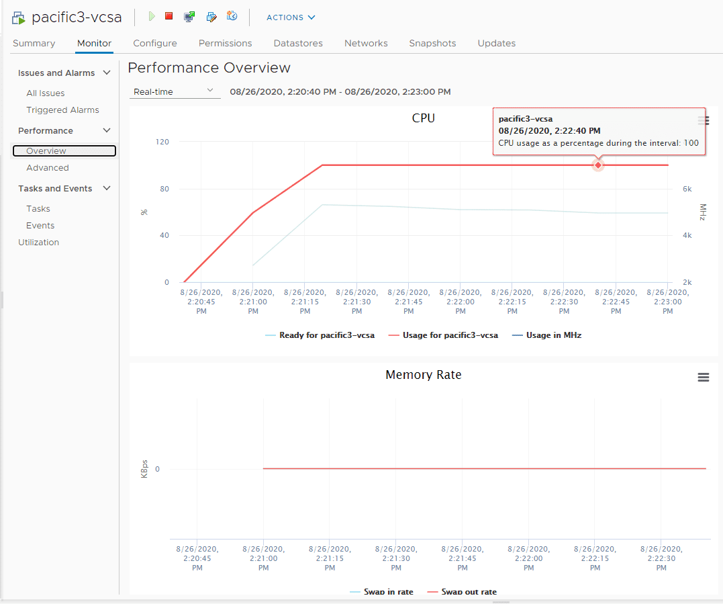The height and width of the screenshot is (604, 723).
Task: Collapse the Tasks and Events section
Action: pyautogui.click(x=107, y=189)
